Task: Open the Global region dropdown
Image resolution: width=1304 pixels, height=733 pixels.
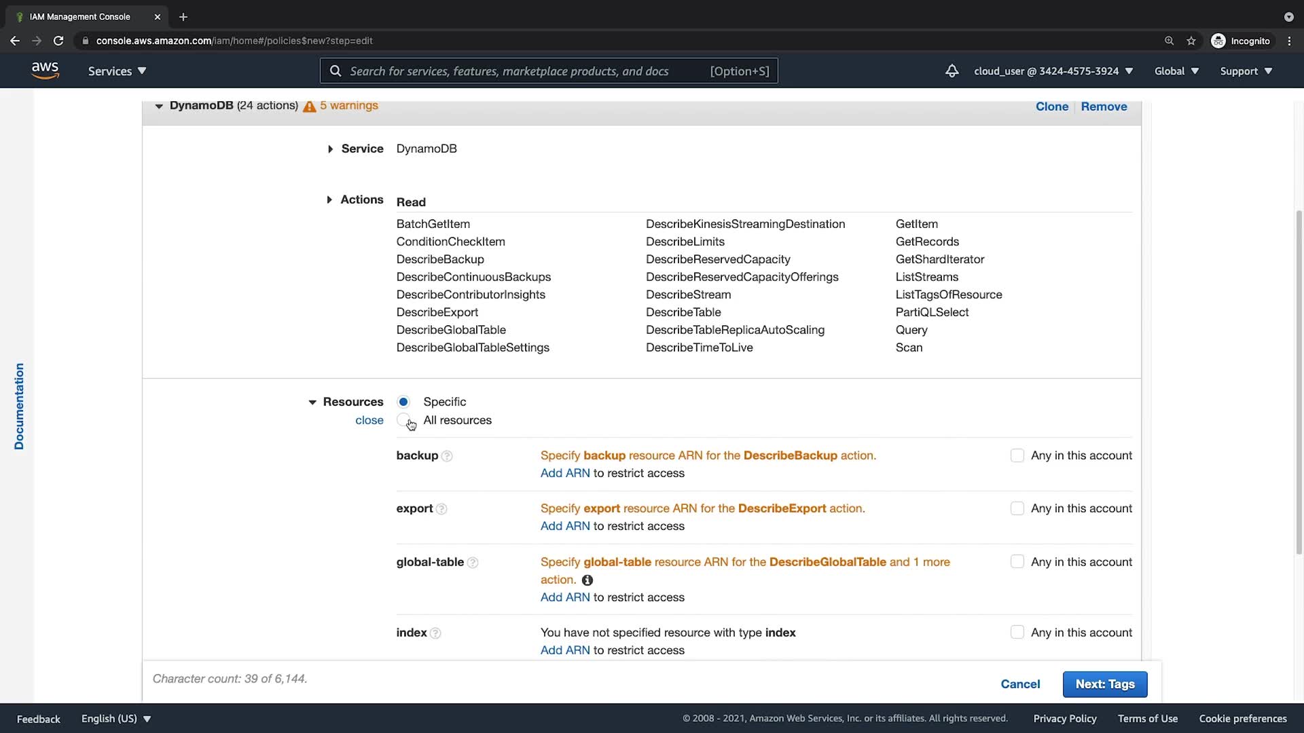Action: click(x=1176, y=71)
